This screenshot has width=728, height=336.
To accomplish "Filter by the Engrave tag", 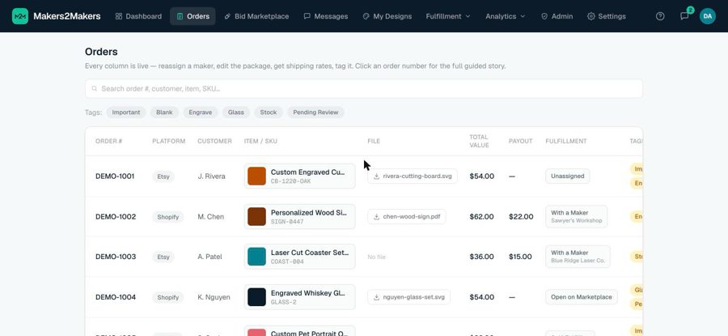I will pyautogui.click(x=200, y=113).
